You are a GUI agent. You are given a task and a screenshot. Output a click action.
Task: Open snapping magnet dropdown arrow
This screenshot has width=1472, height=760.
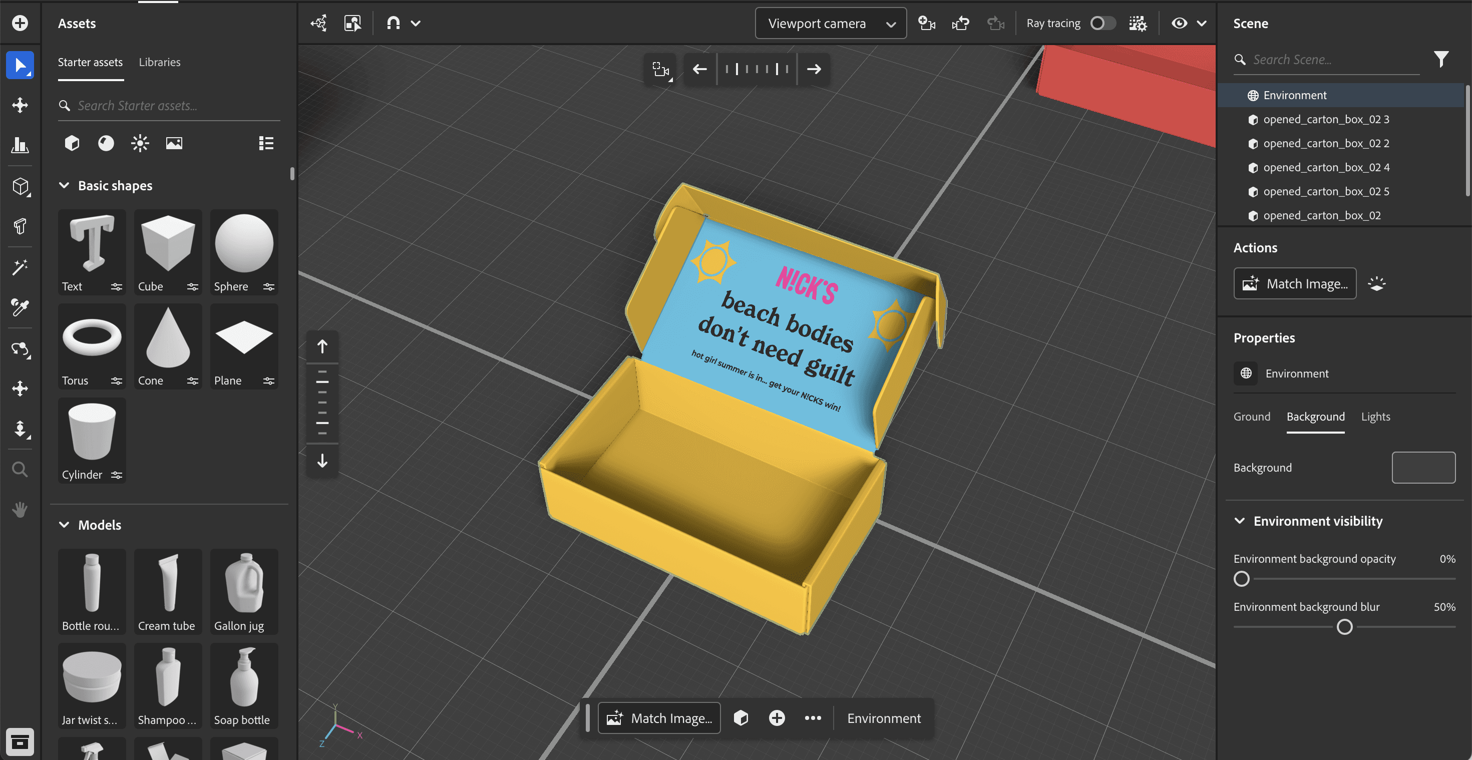click(x=416, y=24)
